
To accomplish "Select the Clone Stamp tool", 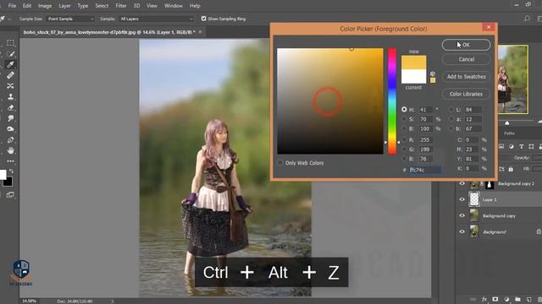I will coord(10,97).
